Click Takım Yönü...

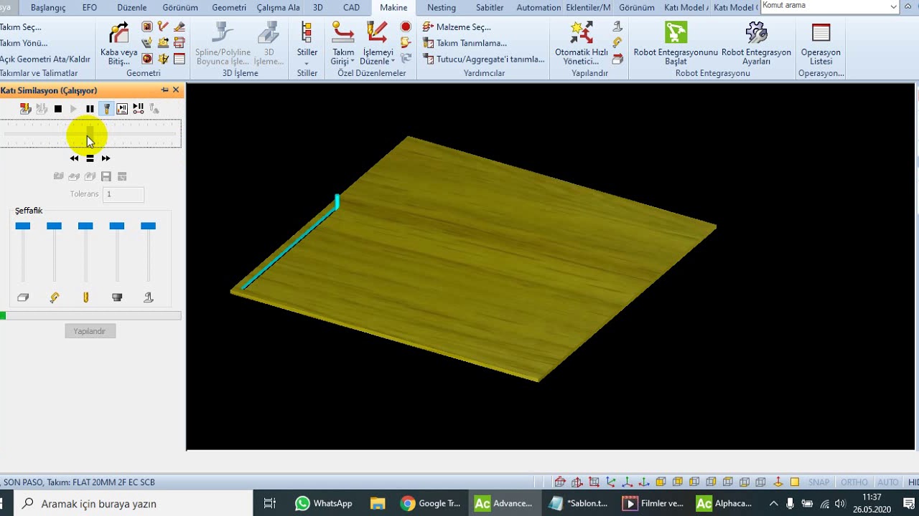click(x=24, y=43)
